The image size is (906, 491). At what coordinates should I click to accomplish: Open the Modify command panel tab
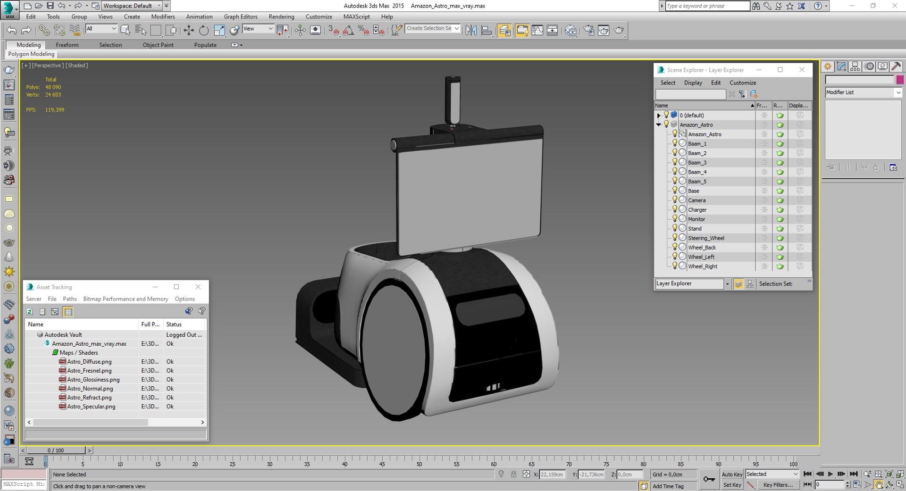click(x=841, y=67)
